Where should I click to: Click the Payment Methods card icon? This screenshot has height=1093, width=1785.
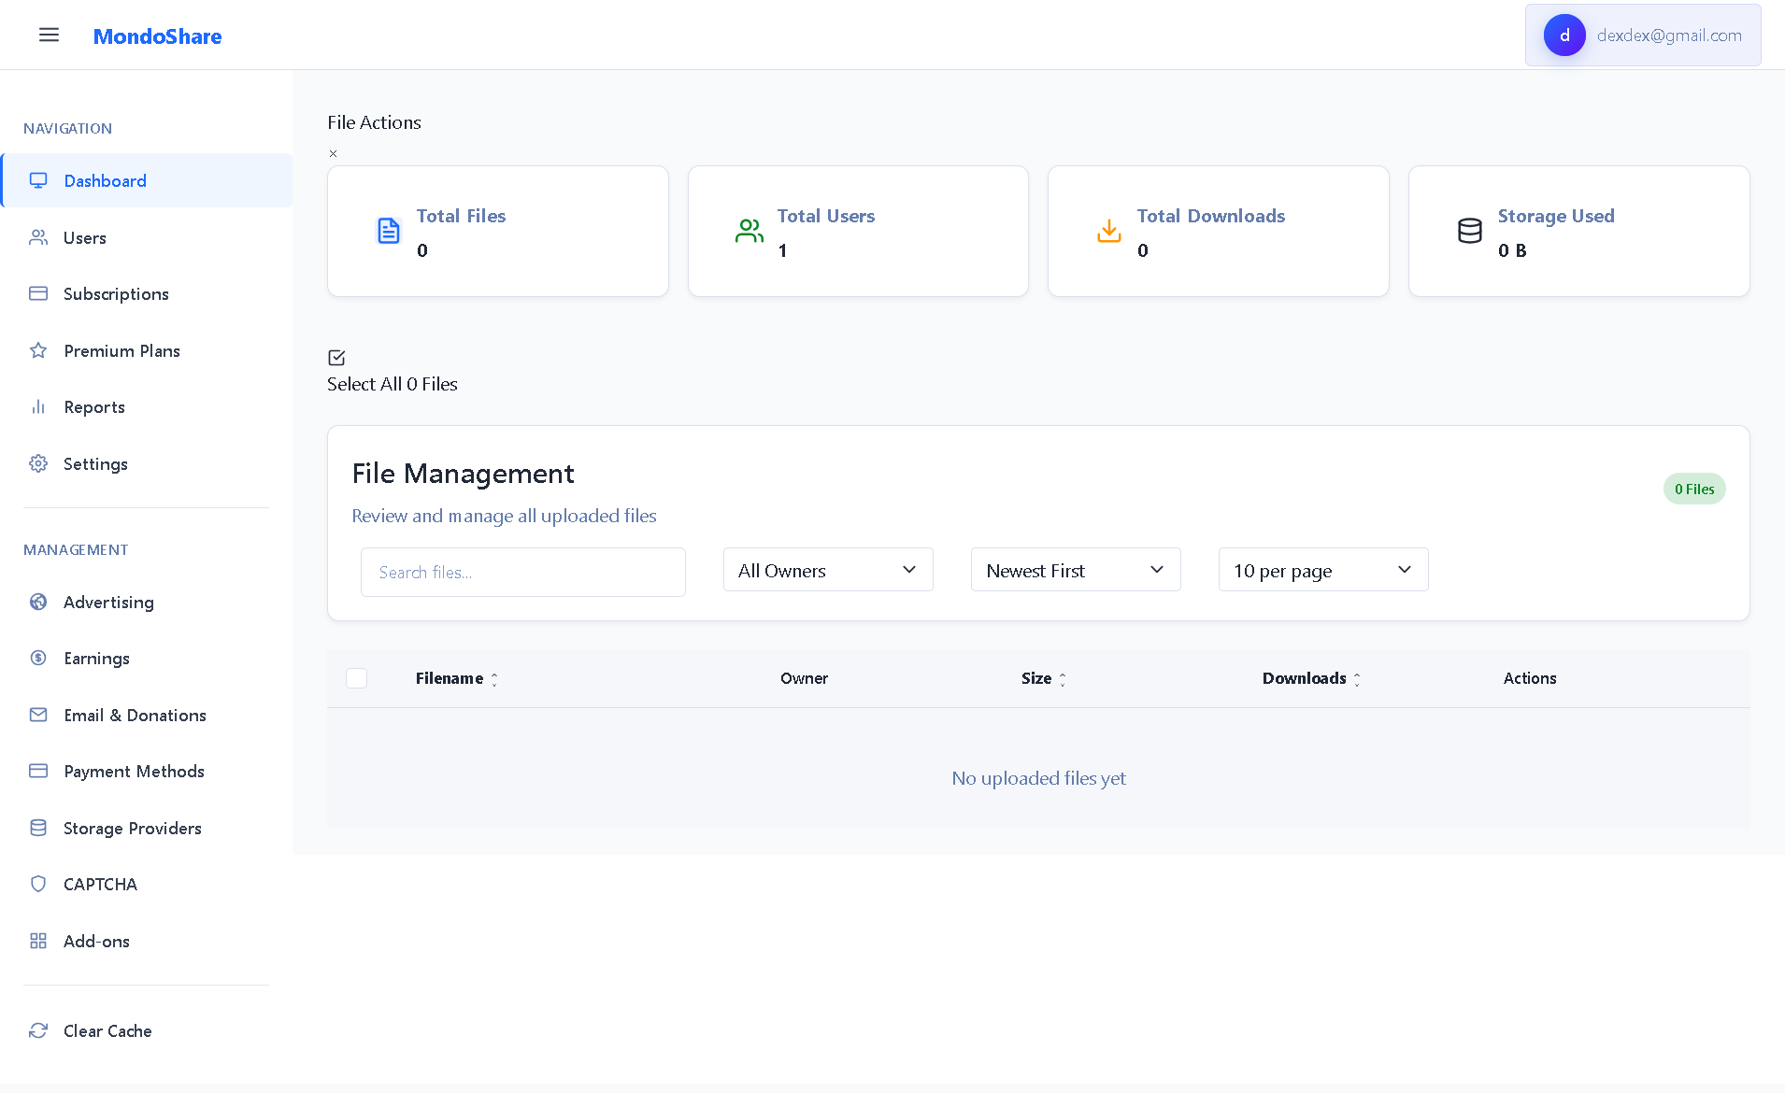38,771
